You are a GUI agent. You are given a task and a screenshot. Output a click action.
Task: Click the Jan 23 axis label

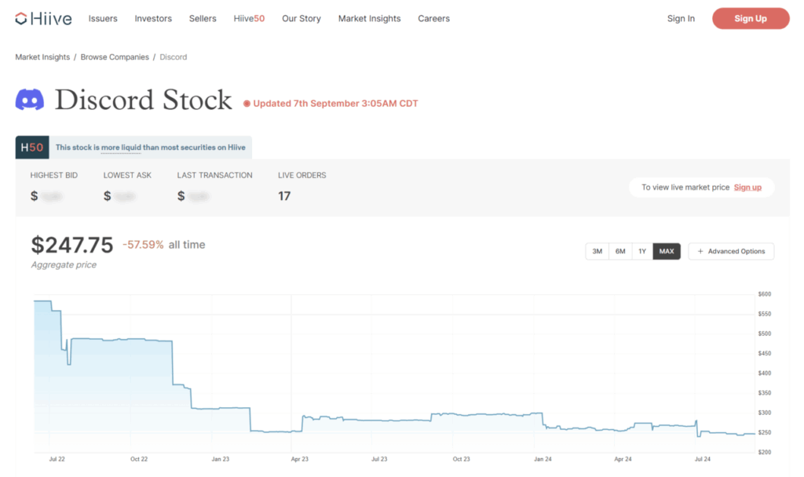pos(221,459)
